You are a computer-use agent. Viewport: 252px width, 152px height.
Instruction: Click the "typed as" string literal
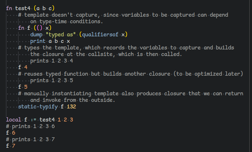pyautogui.click(x=60, y=35)
